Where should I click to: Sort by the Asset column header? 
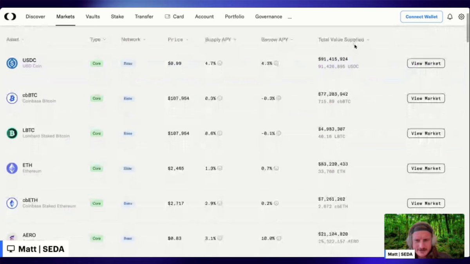click(15, 40)
